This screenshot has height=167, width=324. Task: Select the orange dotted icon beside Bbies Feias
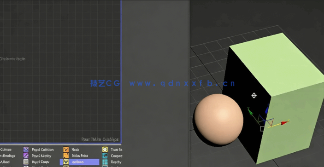(x=66, y=155)
